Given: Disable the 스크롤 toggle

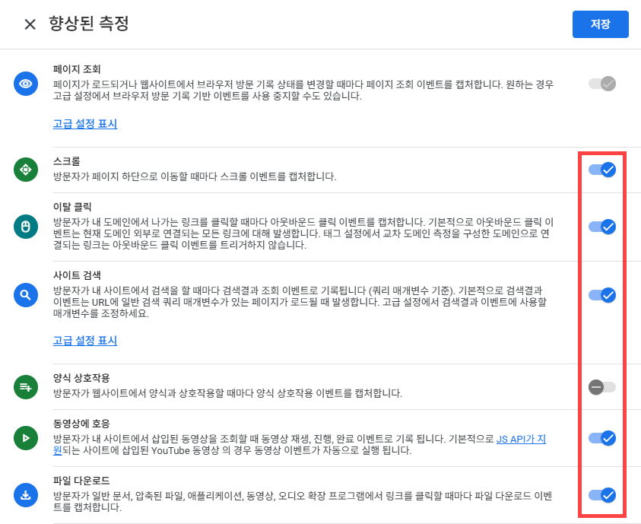Looking at the screenshot, I should pyautogui.click(x=601, y=170).
